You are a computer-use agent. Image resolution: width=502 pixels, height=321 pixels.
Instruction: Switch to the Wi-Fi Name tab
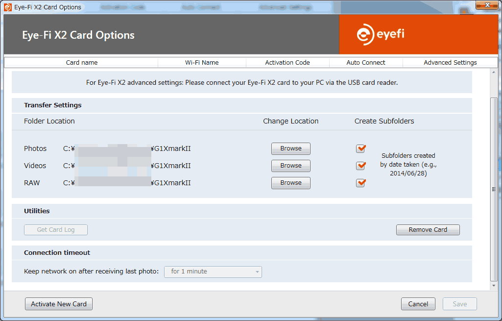[x=202, y=62]
